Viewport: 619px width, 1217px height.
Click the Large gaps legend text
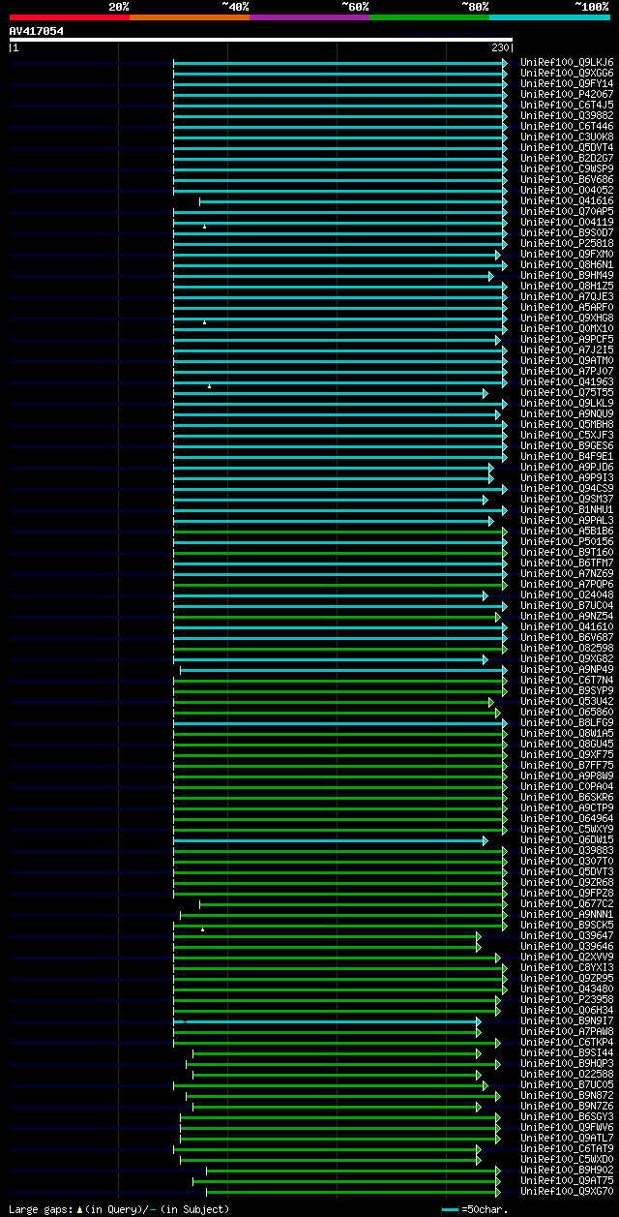coord(119,1209)
